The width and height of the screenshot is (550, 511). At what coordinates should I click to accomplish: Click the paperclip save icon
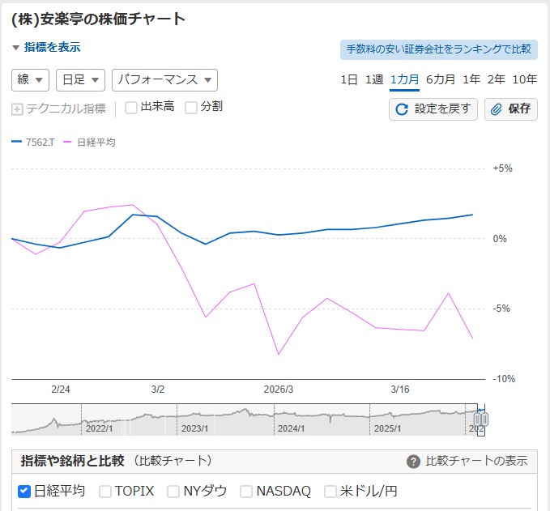497,109
